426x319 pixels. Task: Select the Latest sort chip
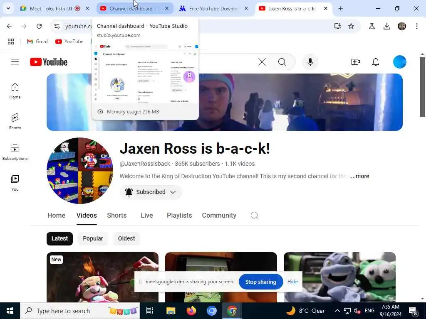(59, 238)
